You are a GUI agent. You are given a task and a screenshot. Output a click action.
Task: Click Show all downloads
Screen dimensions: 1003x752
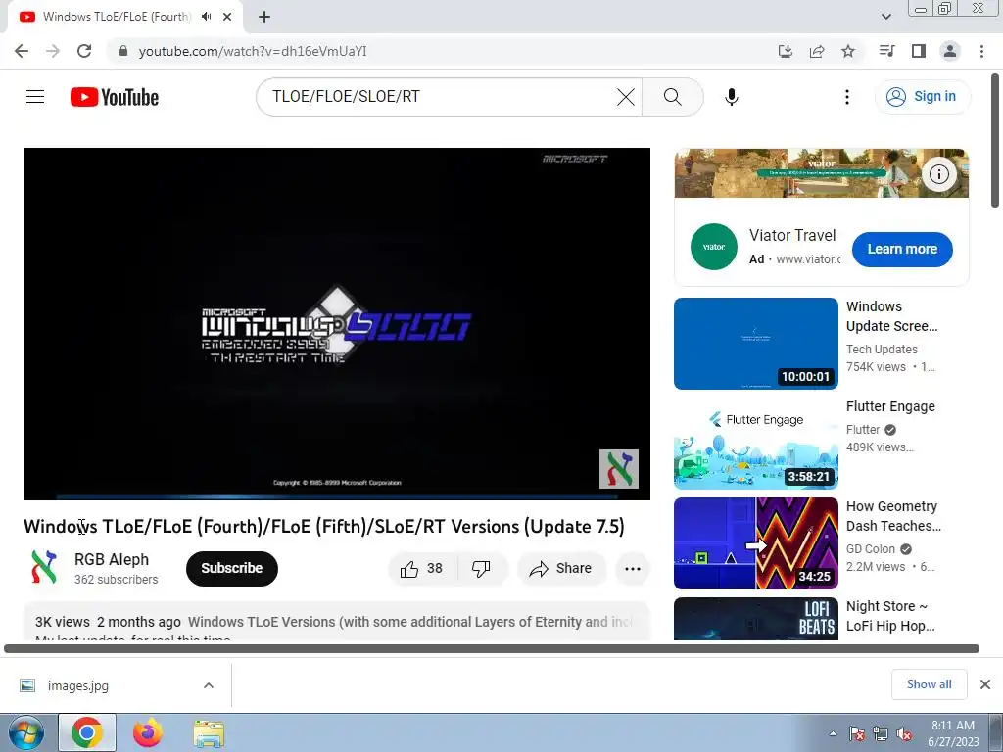click(929, 684)
